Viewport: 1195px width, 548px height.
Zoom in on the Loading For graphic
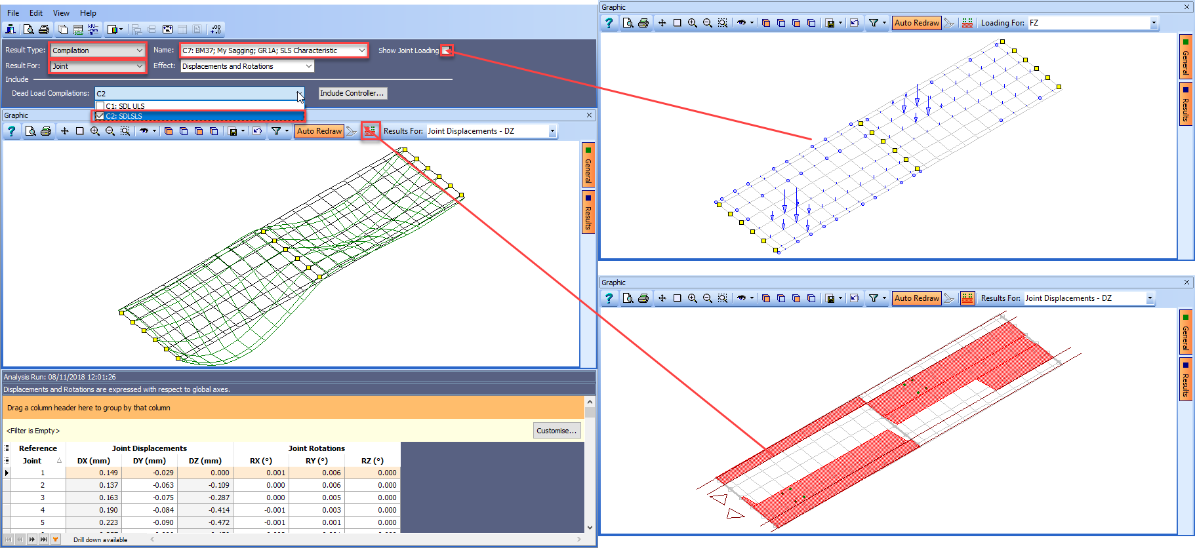(693, 23)
